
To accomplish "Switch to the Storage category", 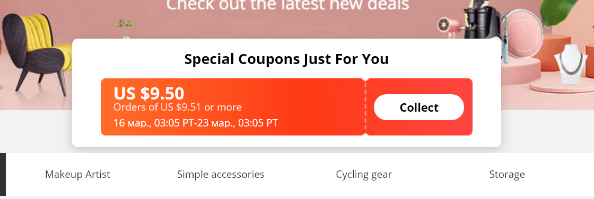I will (507, 175).
